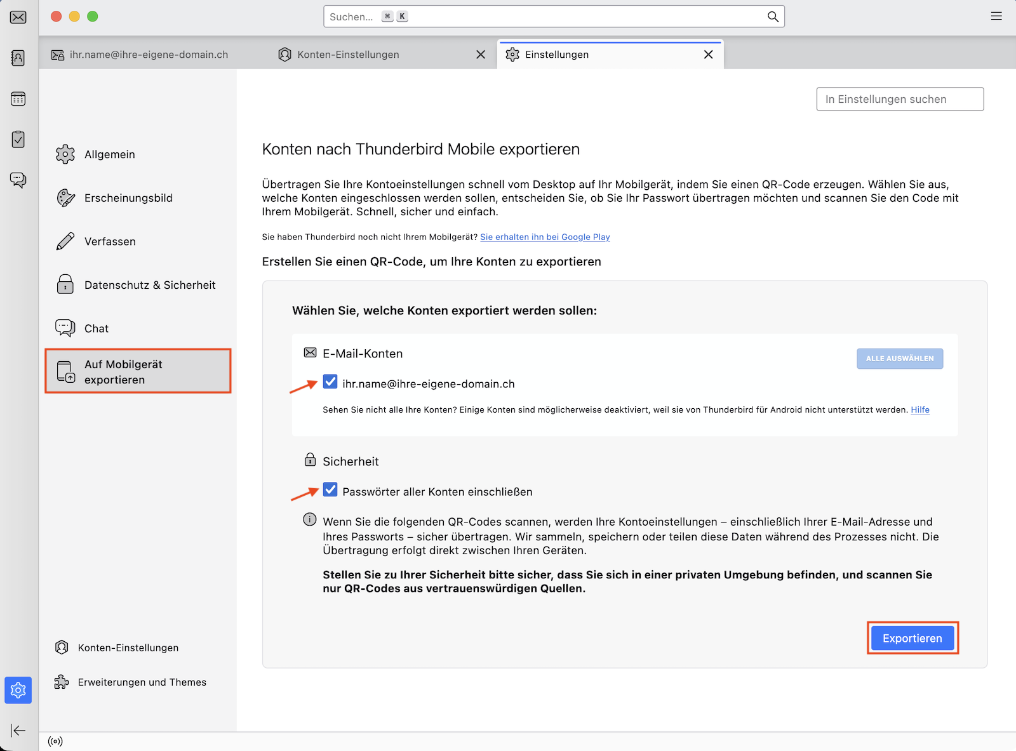Uncheck the ihr.name@ihre-eigene-domain.ch account checkbox
The height and width of the screenshot is (751, 1016).
tap(330, 382)
